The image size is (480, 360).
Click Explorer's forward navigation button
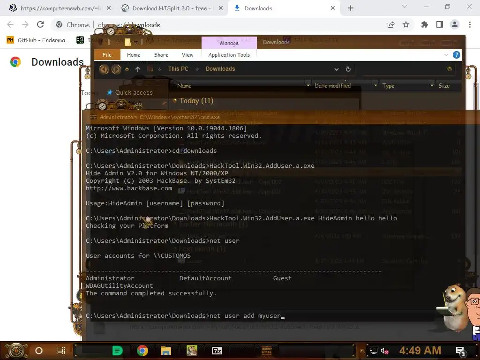[116, 69]
